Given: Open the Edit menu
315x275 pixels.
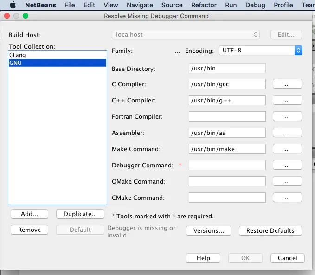Looking at the screenshot, I should [x=89, y=5].
